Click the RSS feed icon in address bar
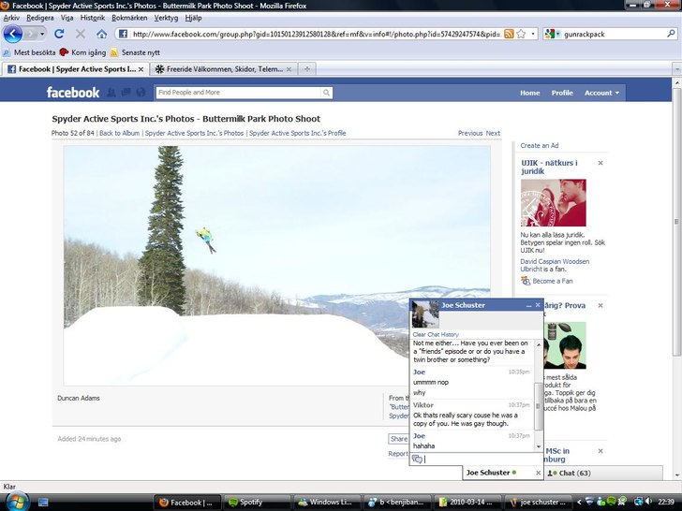Viewport: 682px width, 511px height. tap(509, 34)
